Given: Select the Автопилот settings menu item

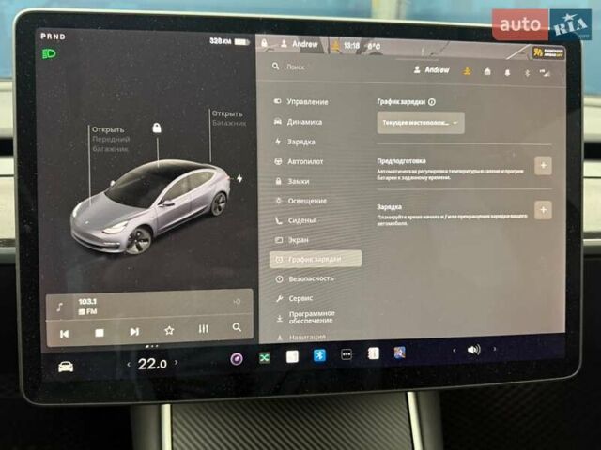Looking at the screenshot, I should click(300, 161).
